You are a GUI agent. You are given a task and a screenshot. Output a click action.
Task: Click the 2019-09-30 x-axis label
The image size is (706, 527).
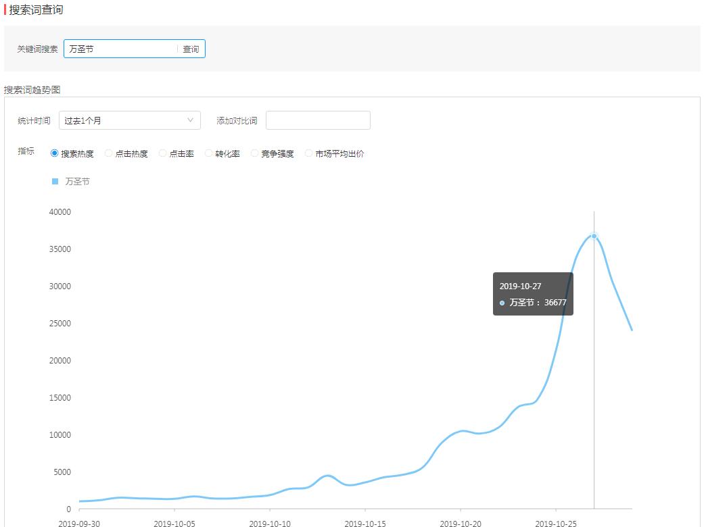click(79, 524)
